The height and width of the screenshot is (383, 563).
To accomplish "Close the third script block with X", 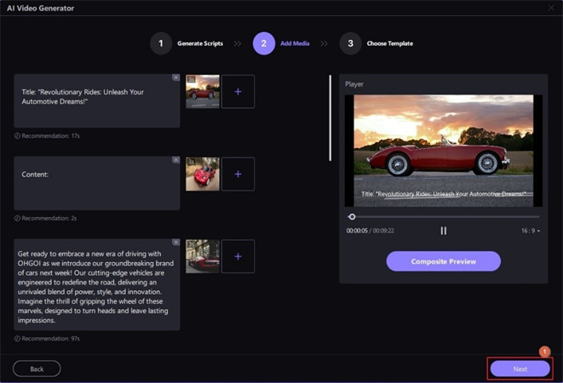I will coord(175,242).
